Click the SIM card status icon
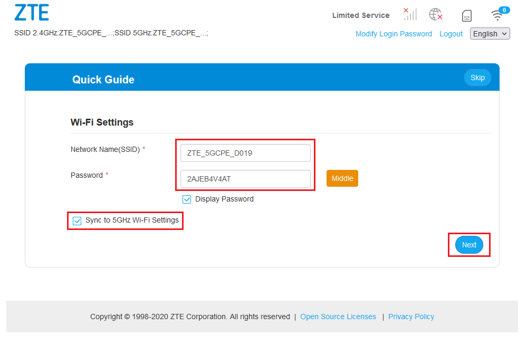Viewport: 527px width, 345px height. coord(467,15)
